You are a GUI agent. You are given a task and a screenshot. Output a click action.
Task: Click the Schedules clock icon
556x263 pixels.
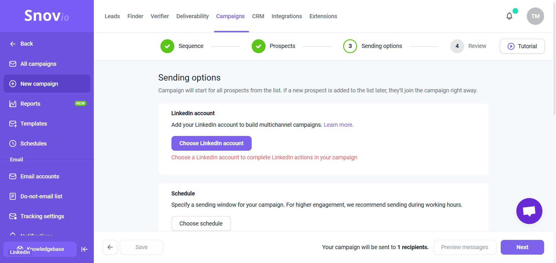pyautogui.click(x=13, y=143)
